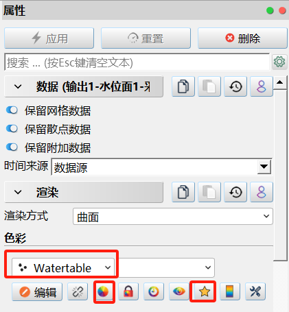The width and height of the screenshot is (289, 312).
Task: Click the 搜索 search field
Action: click(137, 62)
